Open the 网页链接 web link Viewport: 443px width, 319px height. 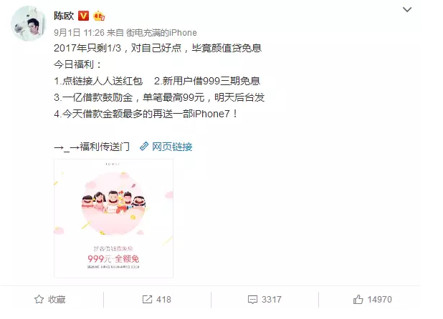tap(172, 147)
